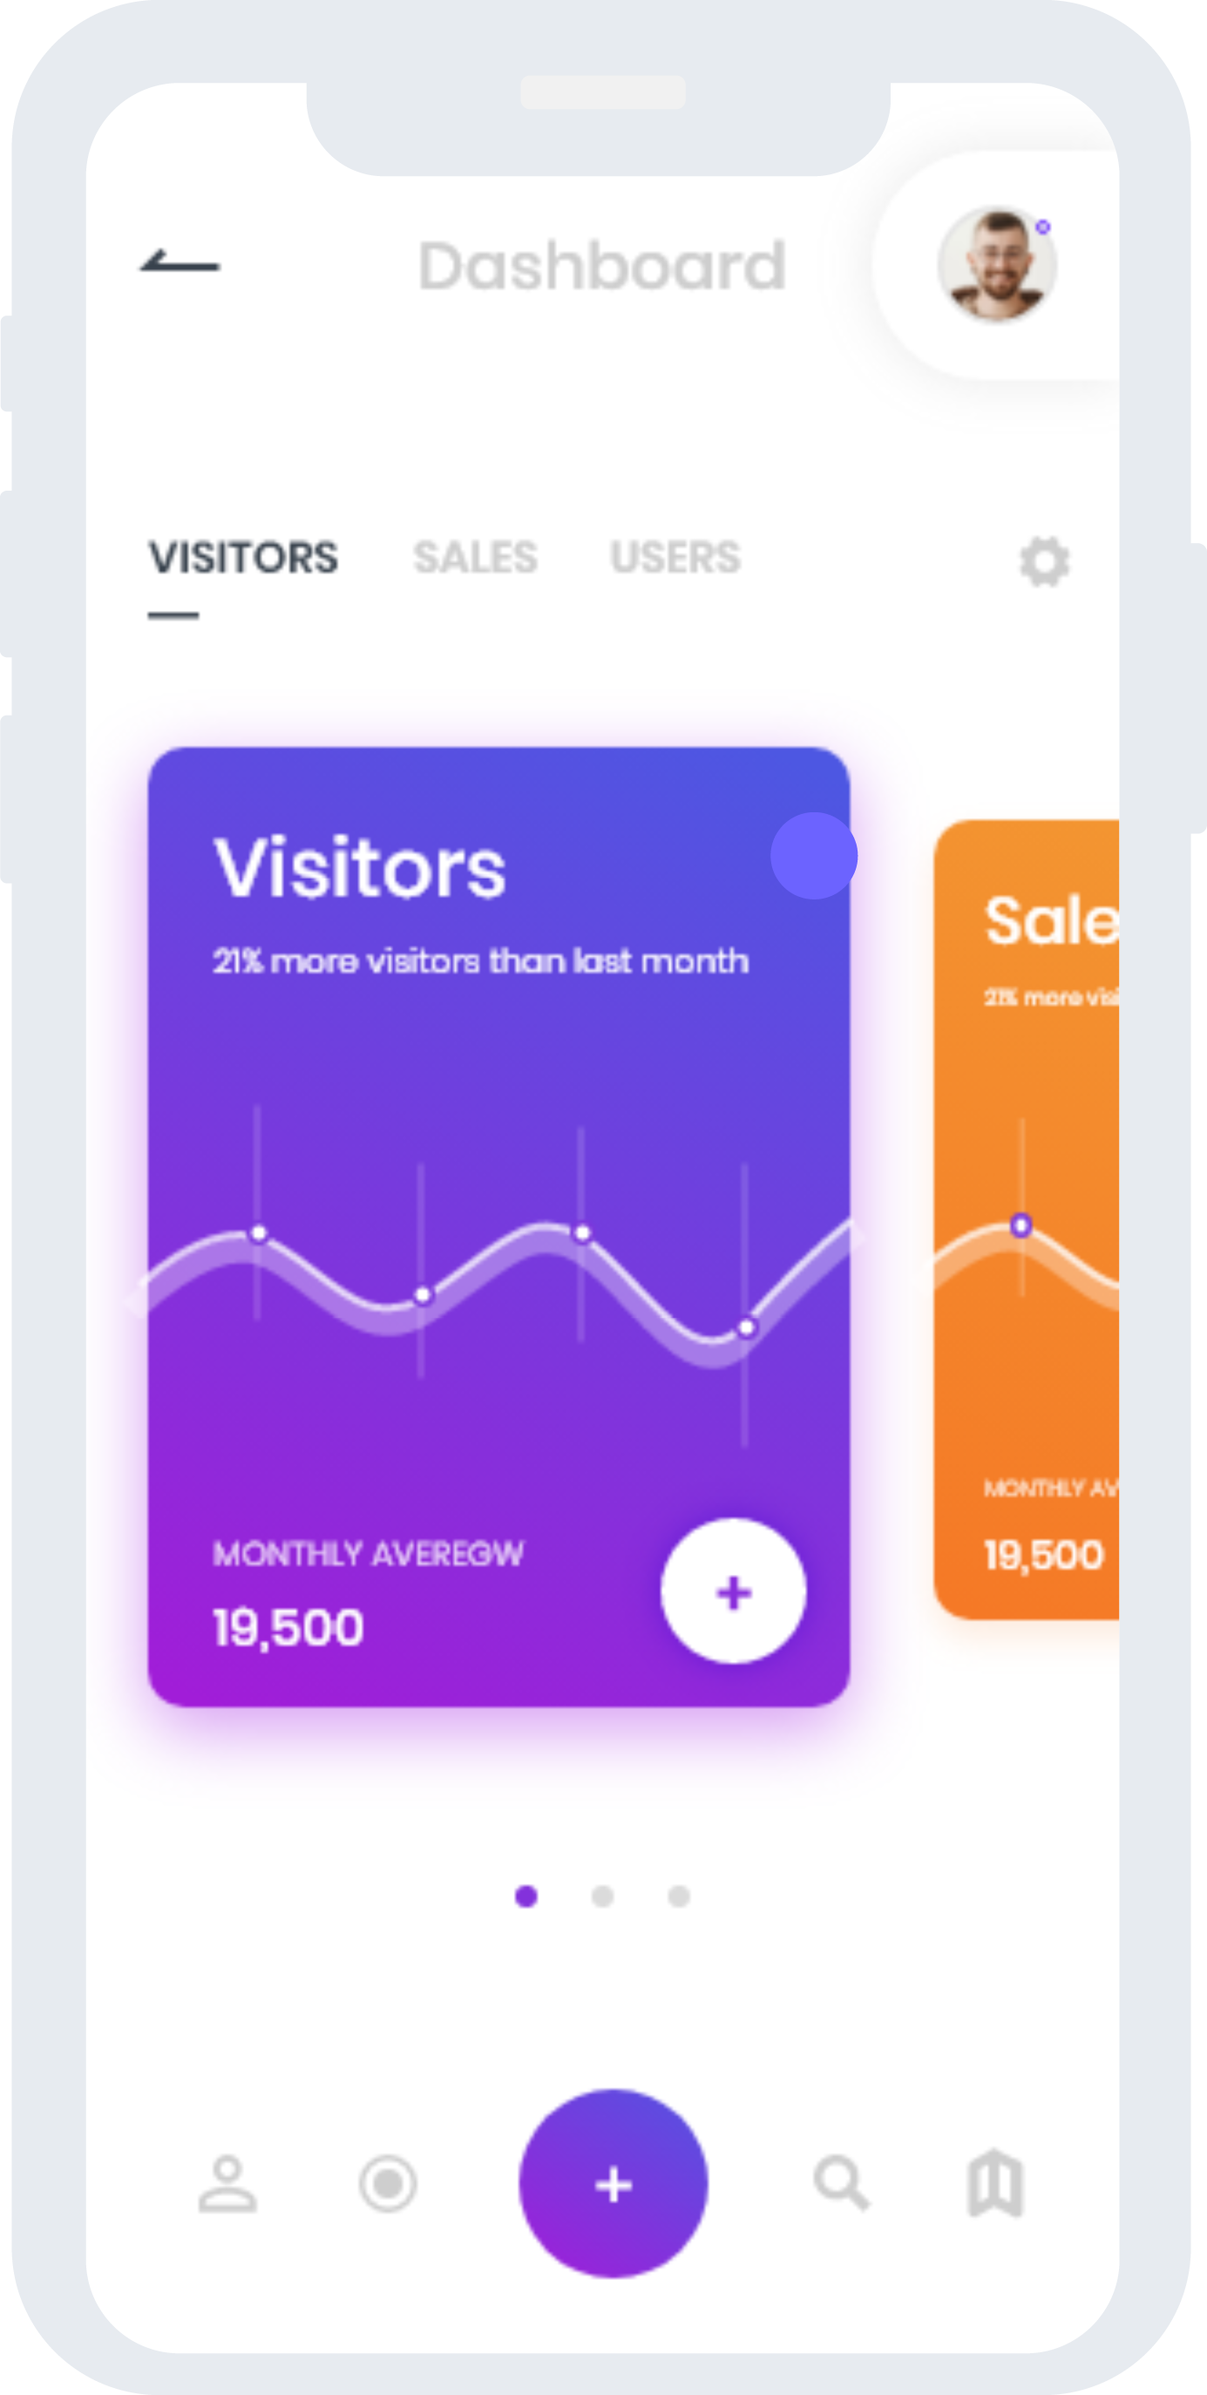Select the second carousel page dot
Image resolution: width=1207 pixels, height=2395 pixels.
(602, 1896)
